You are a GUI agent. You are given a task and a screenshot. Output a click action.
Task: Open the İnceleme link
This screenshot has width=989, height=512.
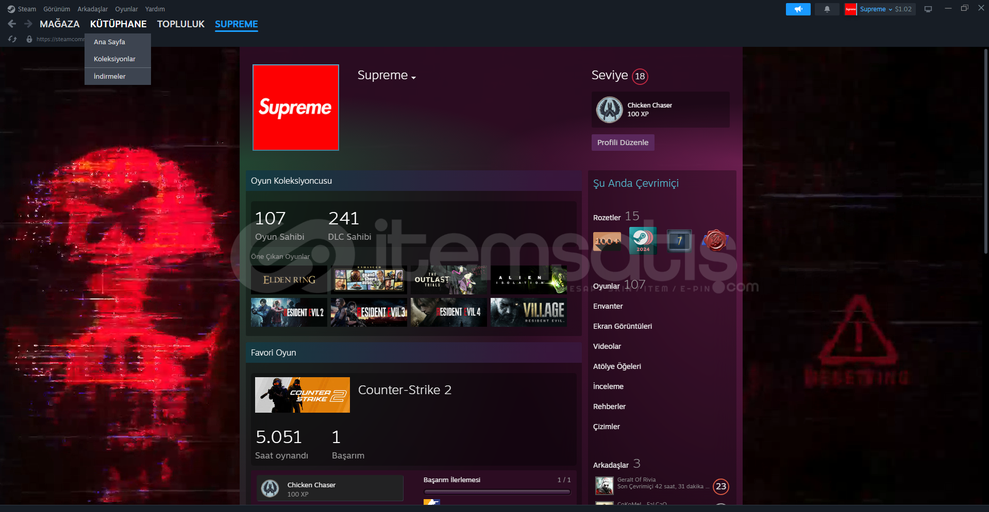click(609, 386)
